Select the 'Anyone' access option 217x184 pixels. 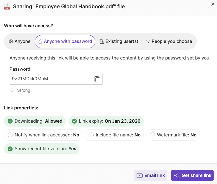pyautogui.click(x=20, y=42)
